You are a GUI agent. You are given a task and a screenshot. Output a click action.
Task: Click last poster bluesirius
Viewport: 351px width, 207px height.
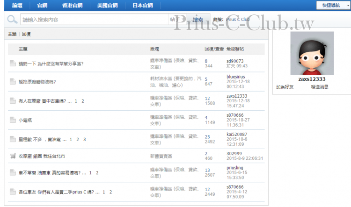(x=236, y=77)
